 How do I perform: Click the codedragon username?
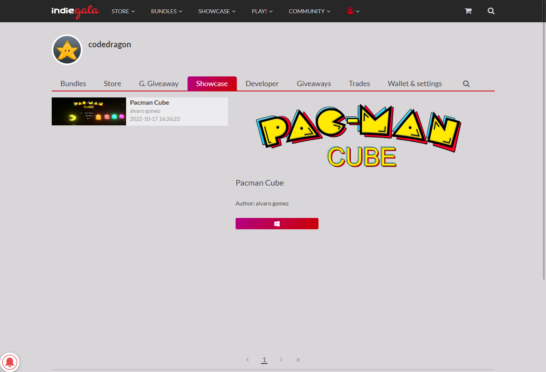click(x=110, y=44)
